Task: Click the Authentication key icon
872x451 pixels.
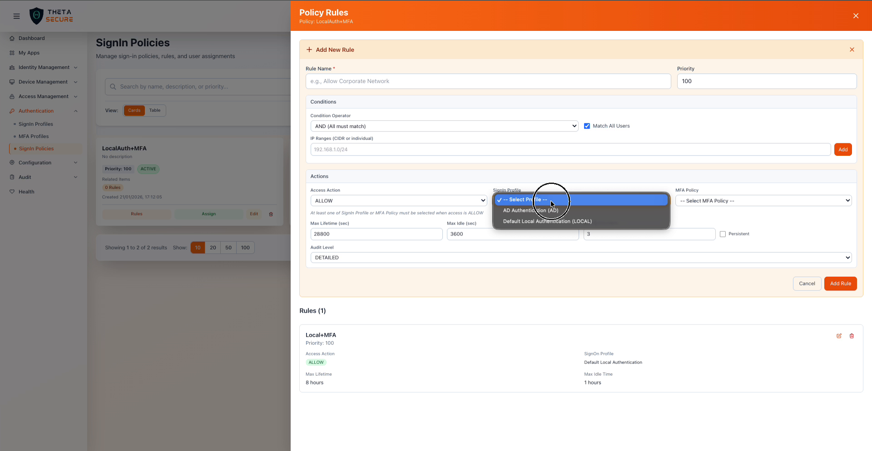Action: click(12, 111)
